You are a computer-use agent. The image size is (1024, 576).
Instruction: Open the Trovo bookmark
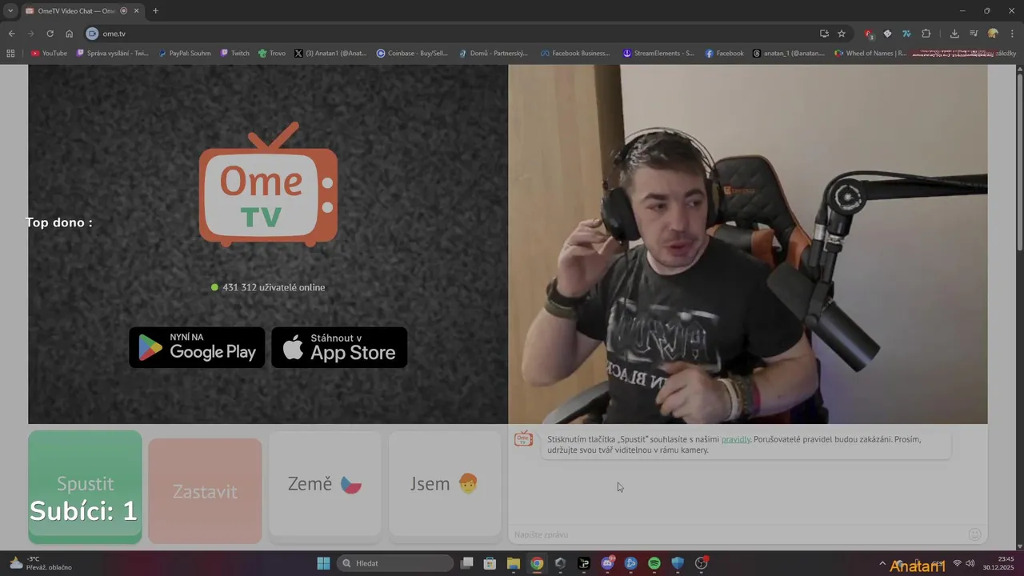[272, 54]
